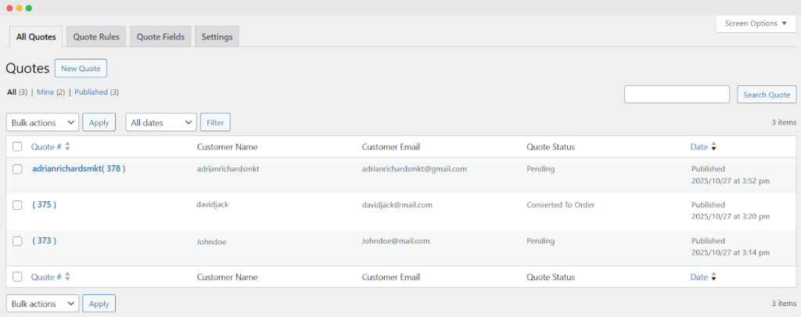Screen dimensions: 801x317
Task: Open the bottom Bulk actions dropdown
Action: [42, 304]
